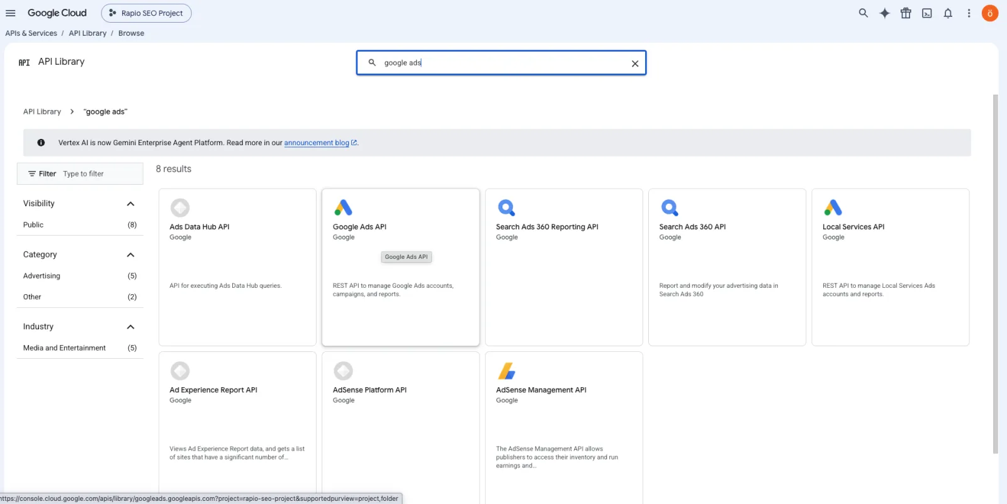Open the Google Ads API card title
Screen dimensions: 1007x504
(359, 227)
